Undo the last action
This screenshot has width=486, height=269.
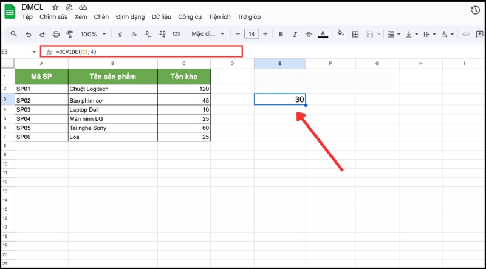point(28,34)
